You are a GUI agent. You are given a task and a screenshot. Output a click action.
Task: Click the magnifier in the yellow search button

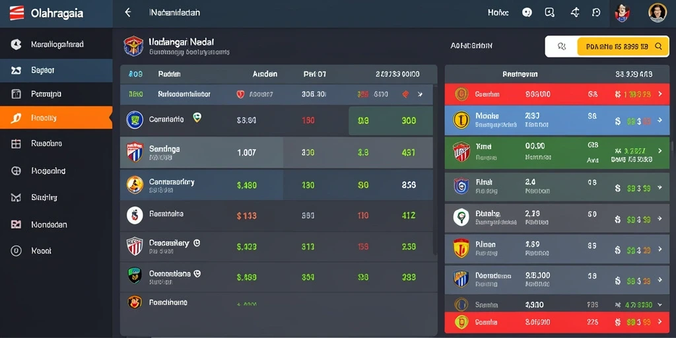tap(658, 46)
